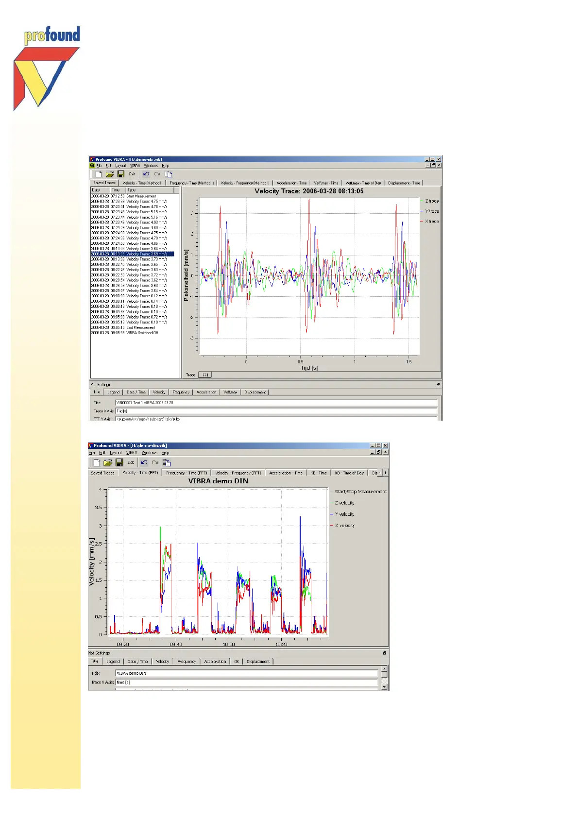Click New file icon in demo-sbr window
The height and width of the screenshot is (818, 578).
coord(99,174)
